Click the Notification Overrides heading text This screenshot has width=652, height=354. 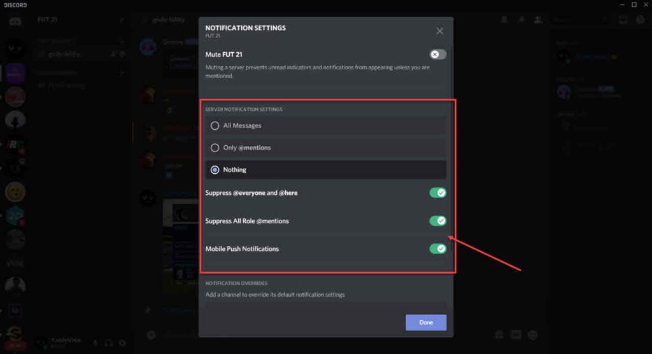(236, 283)
